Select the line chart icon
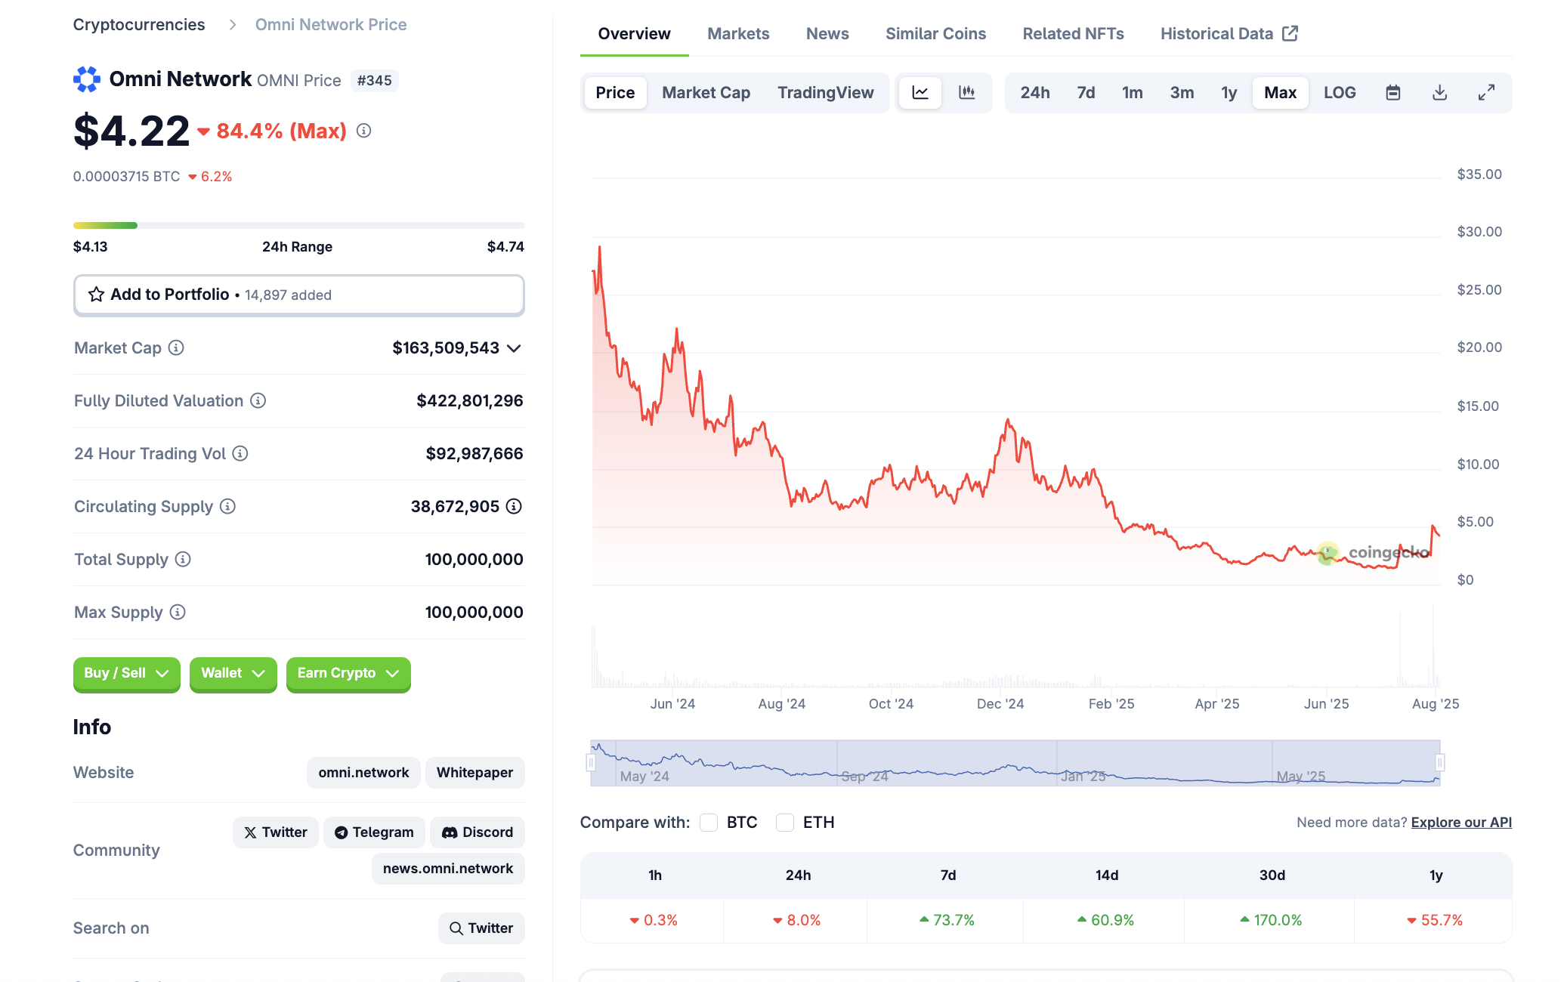This screenshot has height=982, width=1564. (x=920, y=93)
